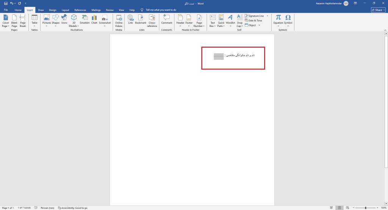Image resolution: width=388 pixels, height=210 pixels.
Task: Switch to the Layout tab
Action: pyautogui.click(x=66, y=10)
